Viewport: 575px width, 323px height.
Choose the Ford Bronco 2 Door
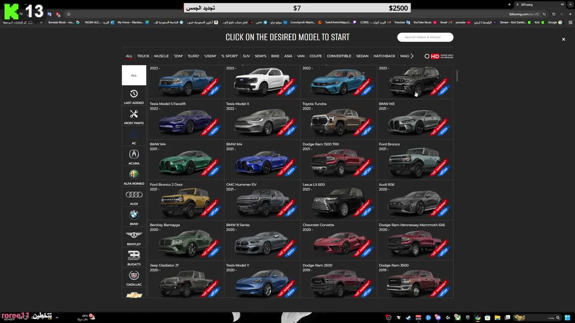(186, 200)
